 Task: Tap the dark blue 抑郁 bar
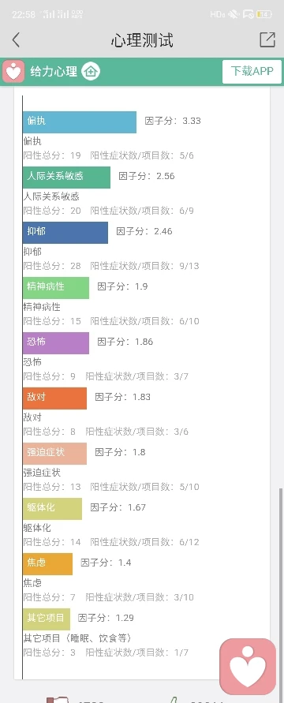click(x=65, y=233)
